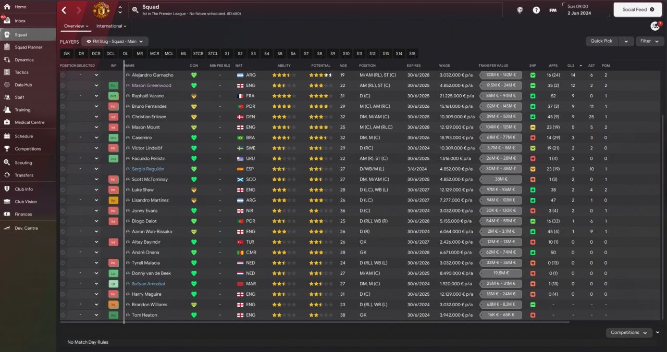This screenshot has width=667, height=352.
Task: Open Transfers in the sidebar
Action: coord(28,175)
